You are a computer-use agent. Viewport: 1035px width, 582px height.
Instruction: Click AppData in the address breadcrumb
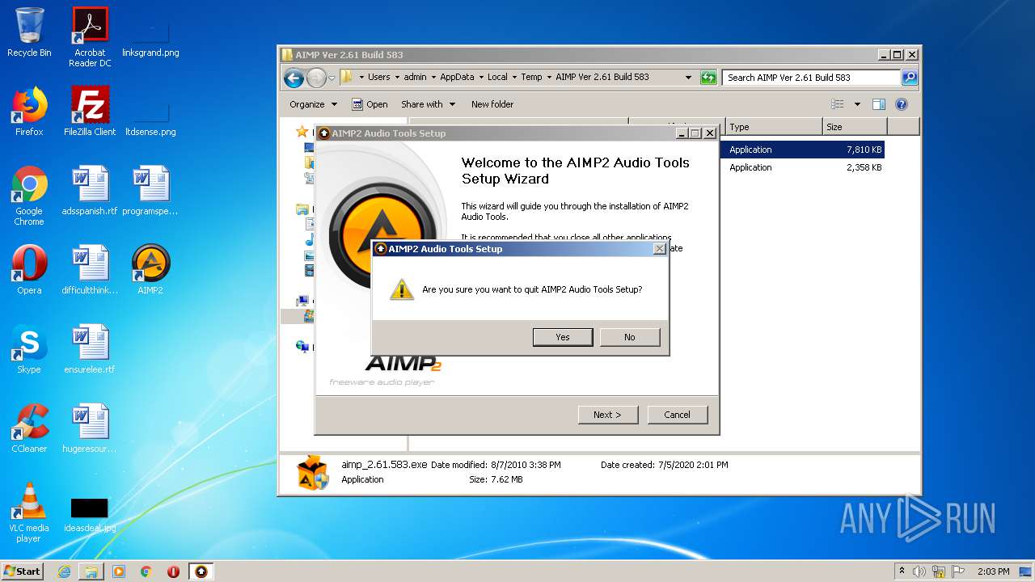click(x=457, y=78)
